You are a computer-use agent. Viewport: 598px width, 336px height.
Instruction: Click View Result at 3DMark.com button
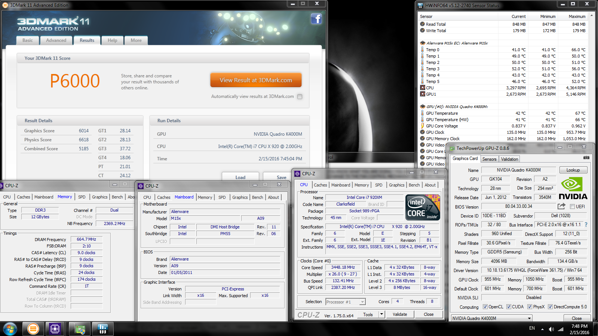coord(256,80)
